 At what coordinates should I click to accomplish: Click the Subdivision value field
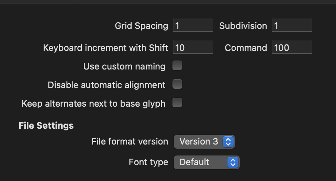tap(292, 25)
